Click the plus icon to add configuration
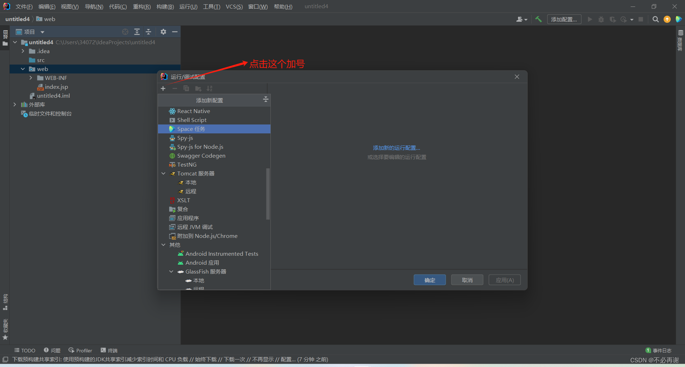 click(x=163, y=88)
